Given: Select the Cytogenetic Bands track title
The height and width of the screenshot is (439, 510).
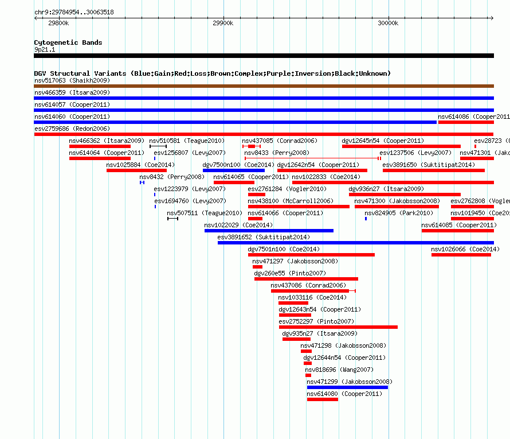Looking at the screenshot, I should 68,42.
